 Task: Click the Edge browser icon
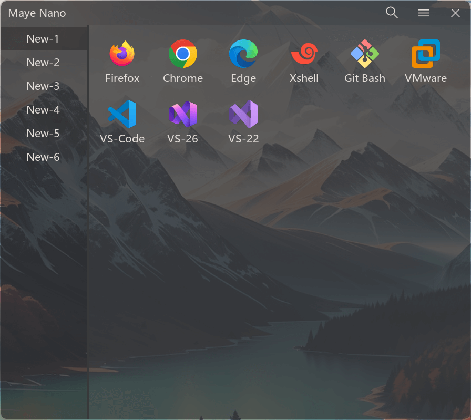pos(243,54)
